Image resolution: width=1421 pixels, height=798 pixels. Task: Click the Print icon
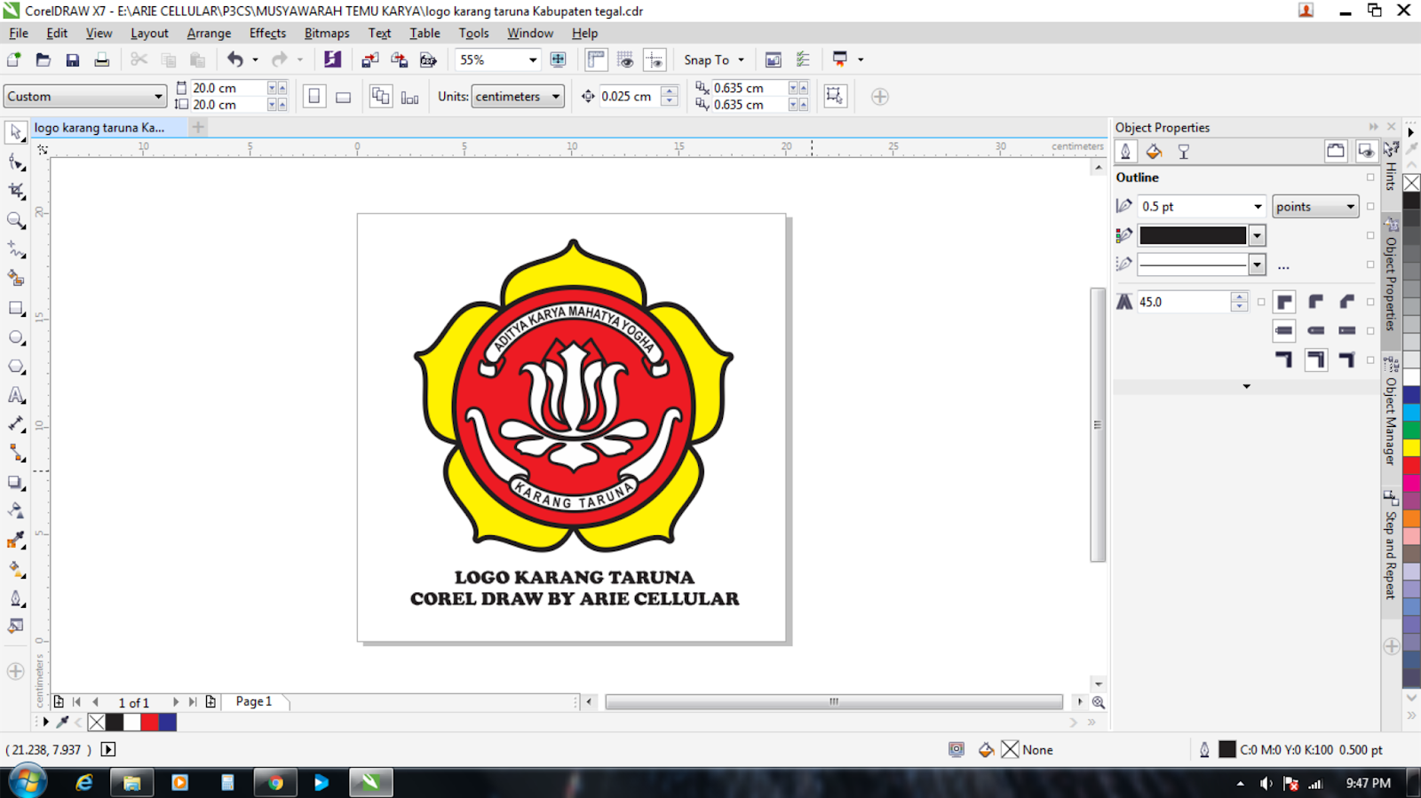coord(102,59)
